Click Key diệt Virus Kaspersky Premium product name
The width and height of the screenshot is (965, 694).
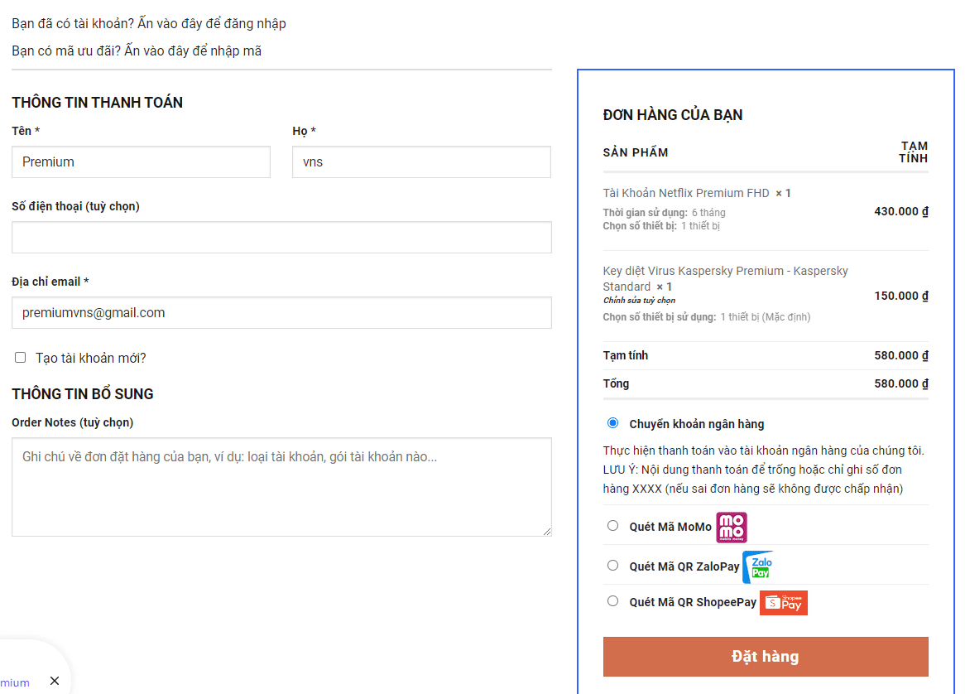point(725,272)
